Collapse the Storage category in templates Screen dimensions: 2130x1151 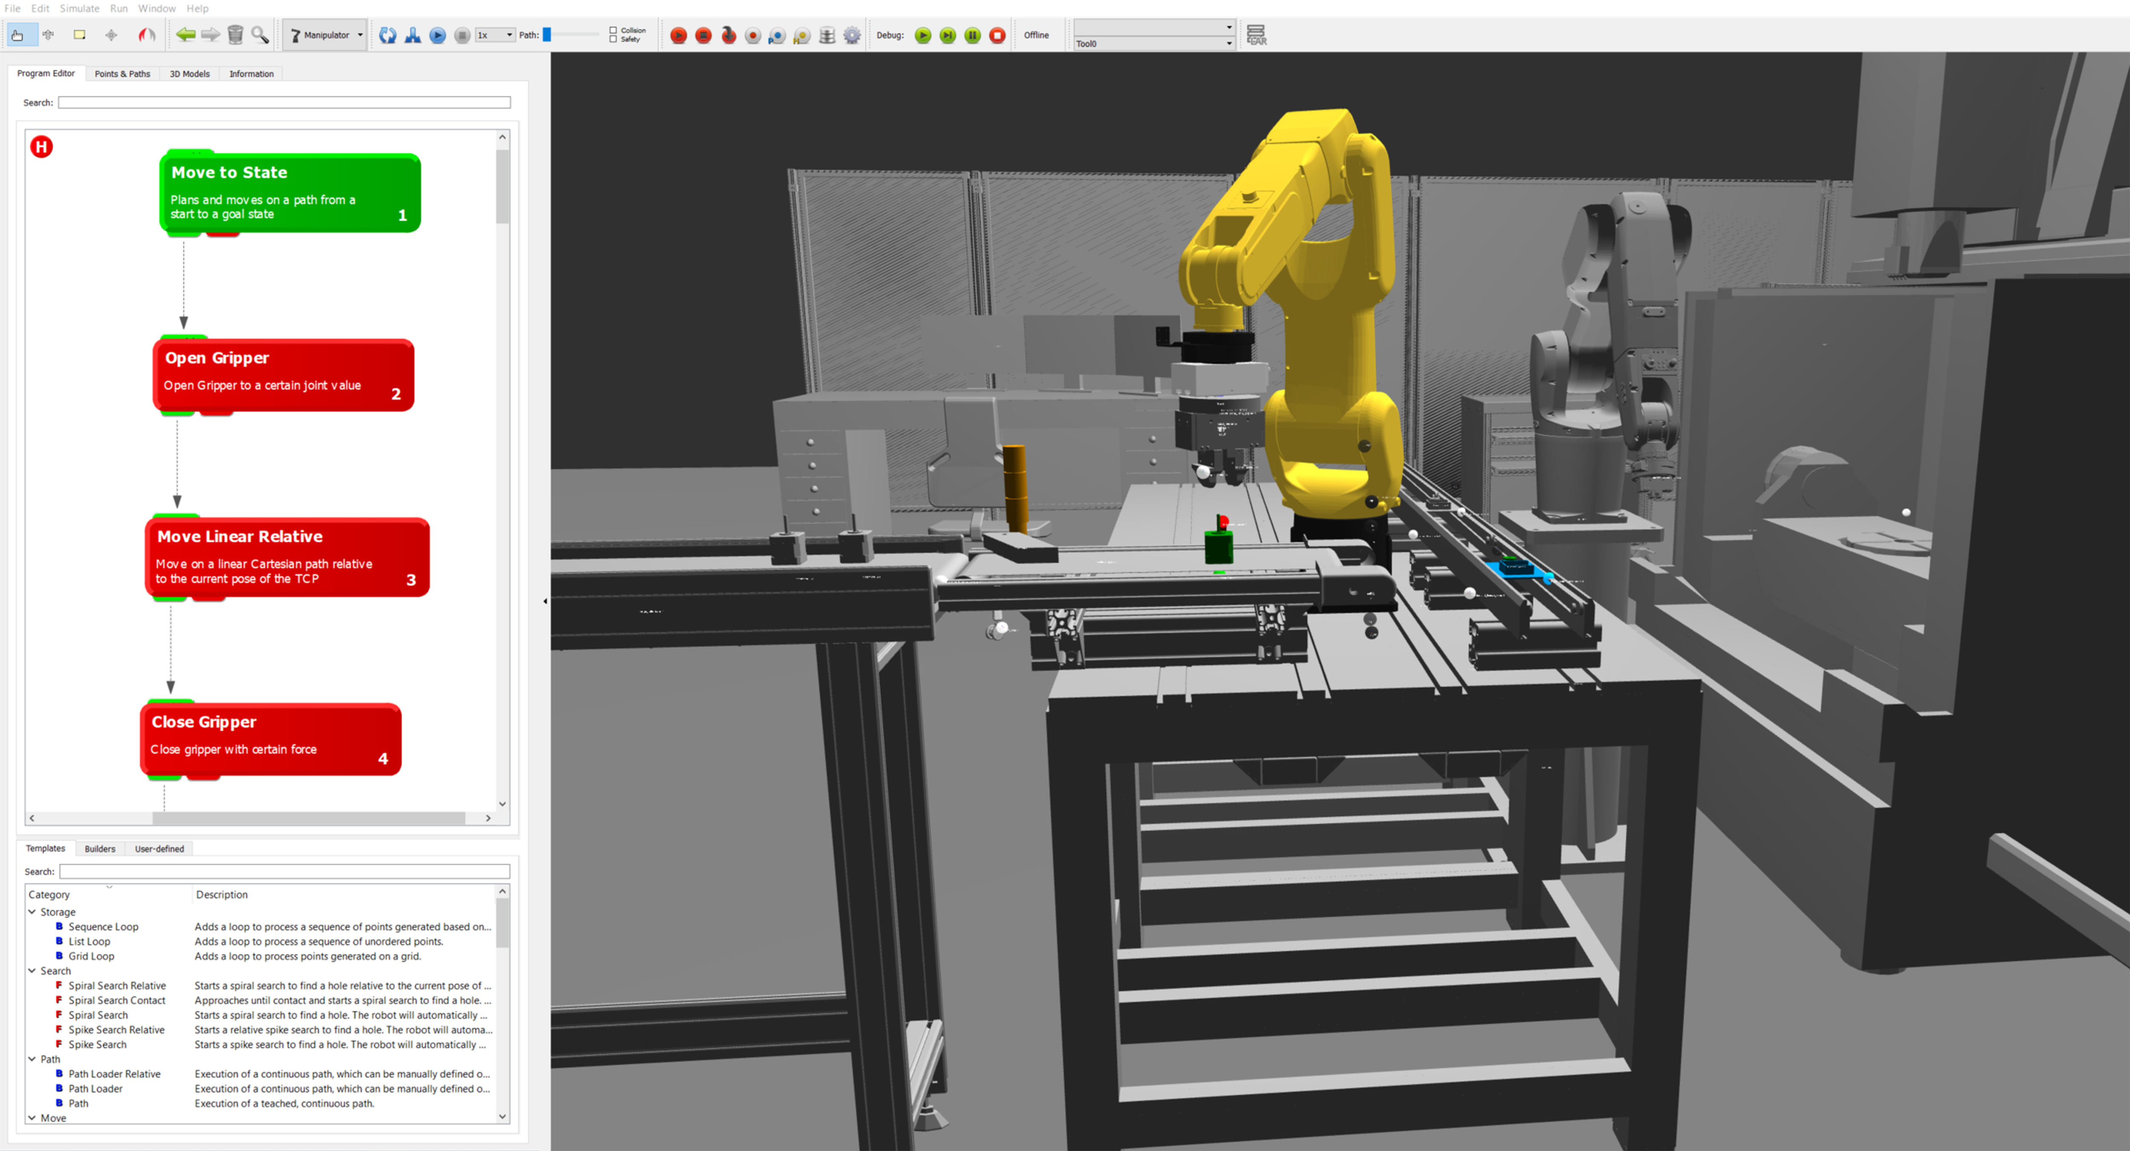tap(32, 911)
